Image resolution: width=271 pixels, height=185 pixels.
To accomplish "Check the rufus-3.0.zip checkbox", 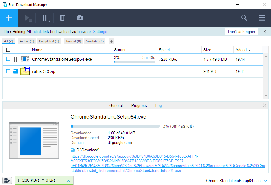I will pos(8,71).
